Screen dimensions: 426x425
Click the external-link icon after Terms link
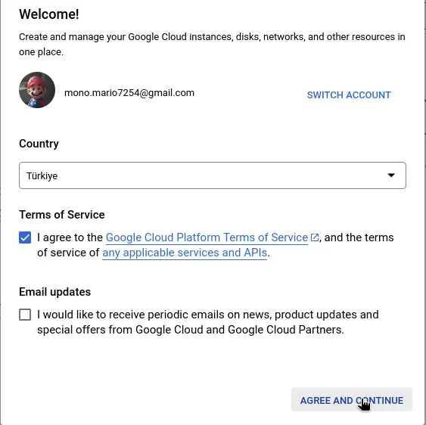point(314,237)
